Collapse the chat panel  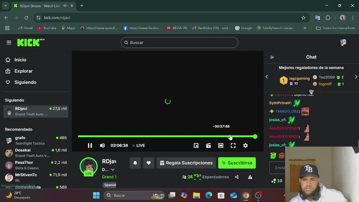click(272, 57)
